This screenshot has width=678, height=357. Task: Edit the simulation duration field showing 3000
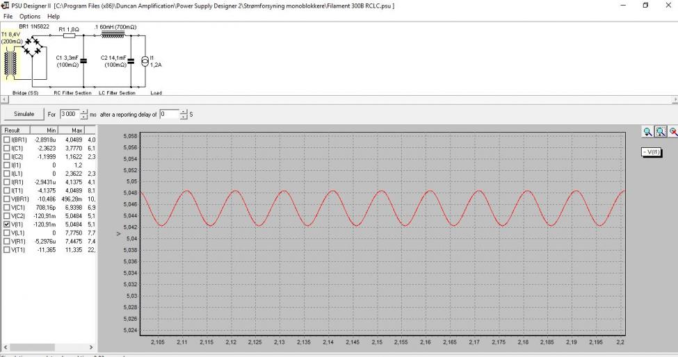click(69, 114)
